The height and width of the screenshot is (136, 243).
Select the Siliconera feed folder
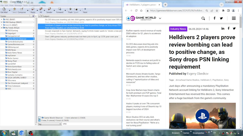[x=12, y=81]
